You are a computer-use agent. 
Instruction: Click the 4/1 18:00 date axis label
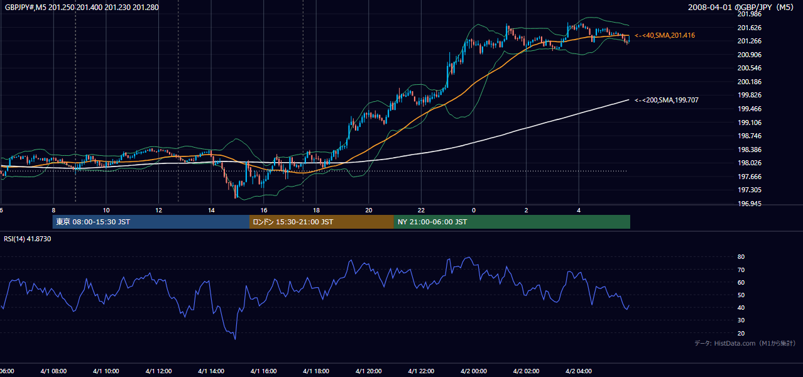(x=316, y=371)
